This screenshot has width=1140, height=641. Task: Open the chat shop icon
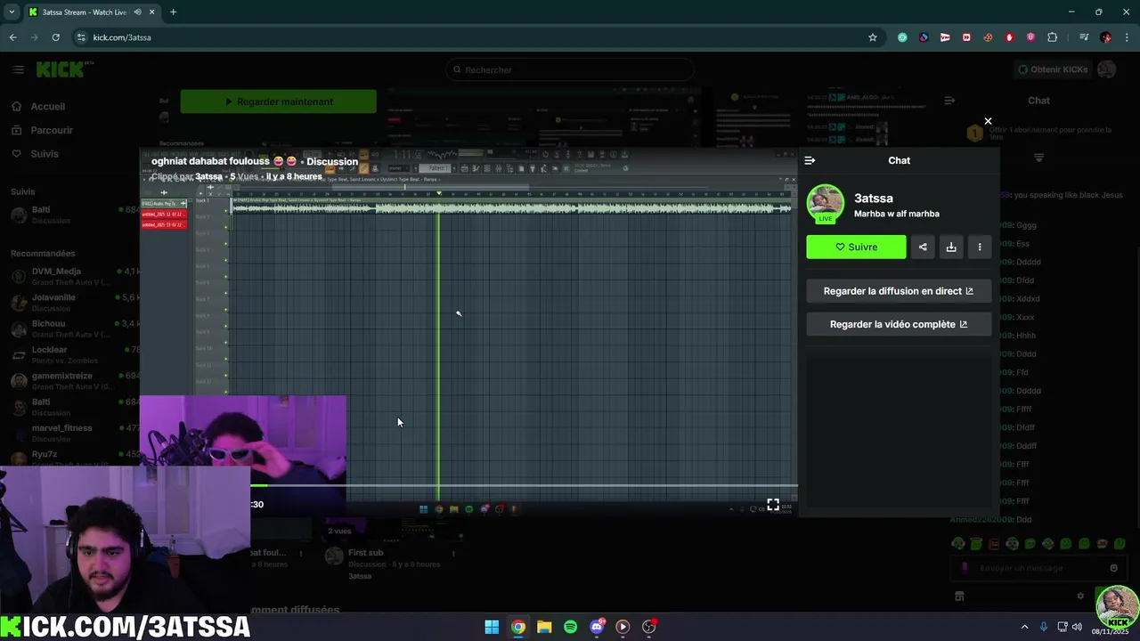[x=959, y=596]
